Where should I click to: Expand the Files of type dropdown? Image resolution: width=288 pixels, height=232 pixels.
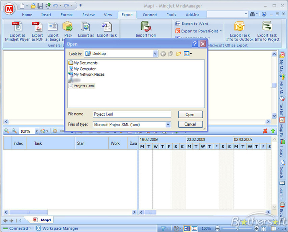pyautogui.click(x=168, y=124)
